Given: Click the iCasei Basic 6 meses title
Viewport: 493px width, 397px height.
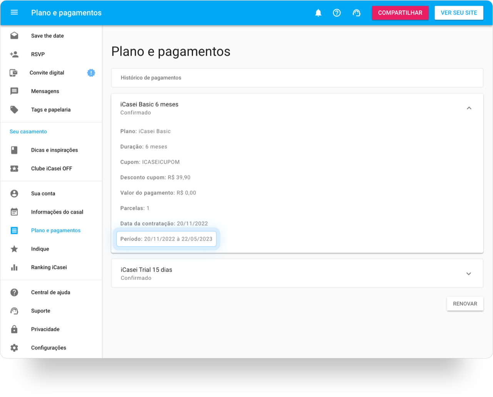Looking at the screenshot, I should click(149, 104).
